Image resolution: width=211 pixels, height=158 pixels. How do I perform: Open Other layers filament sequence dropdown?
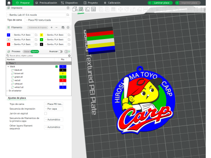54,127
